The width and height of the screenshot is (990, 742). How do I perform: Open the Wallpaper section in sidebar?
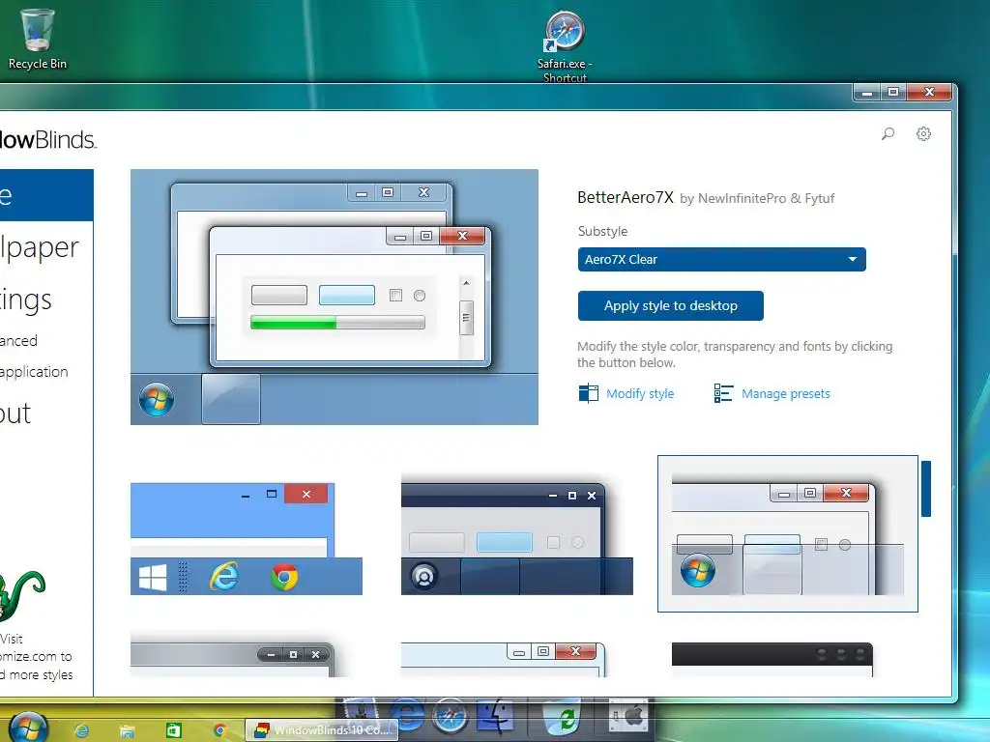coord(40,247)
